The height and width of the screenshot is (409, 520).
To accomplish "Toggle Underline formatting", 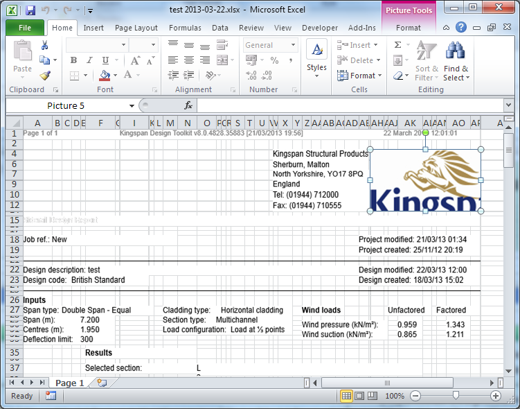I will click(x=105, y=60).
